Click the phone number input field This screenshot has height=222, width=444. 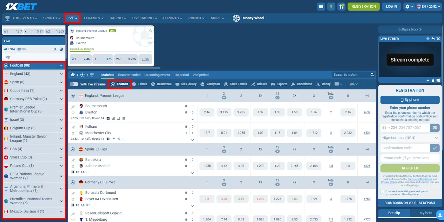[x=409, y=127]
